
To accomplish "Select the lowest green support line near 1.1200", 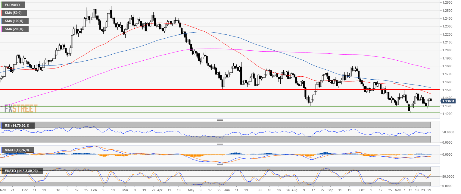I will click(211, 113).
